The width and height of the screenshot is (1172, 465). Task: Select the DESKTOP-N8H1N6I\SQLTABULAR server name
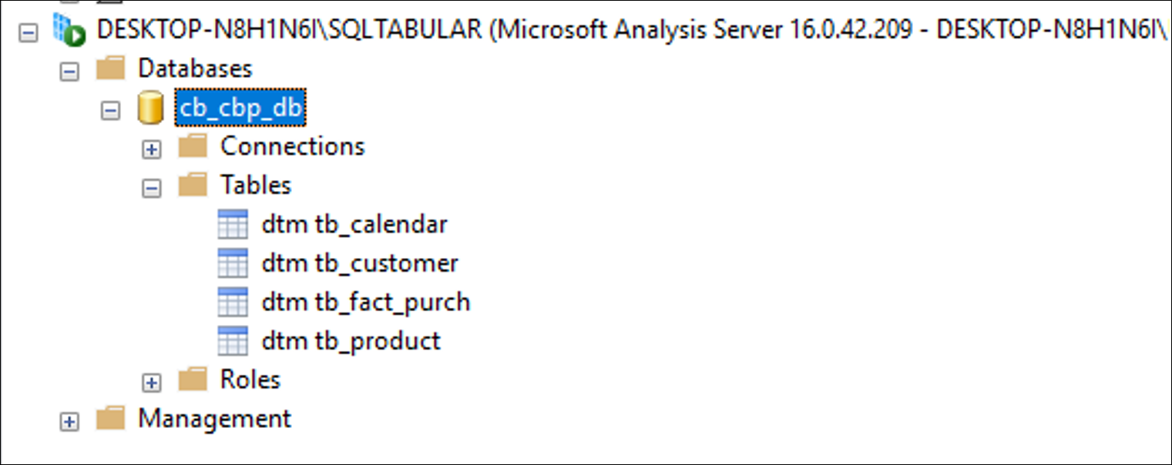(x=290, y=31)
